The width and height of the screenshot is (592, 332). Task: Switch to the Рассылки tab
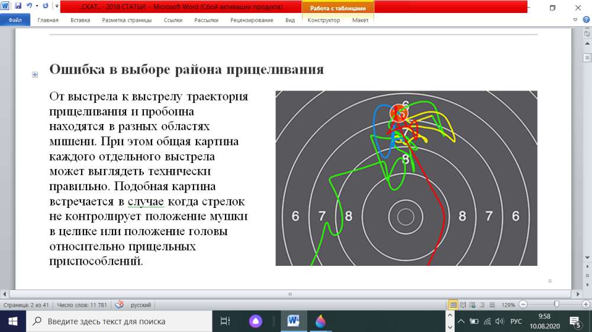tap(206, 20)
